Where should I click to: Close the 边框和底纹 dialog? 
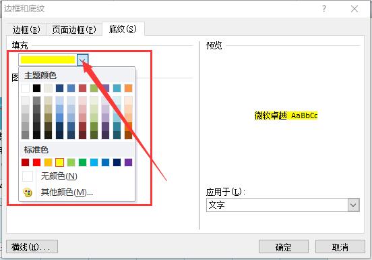pyautogui.click(x=354, y=9)
